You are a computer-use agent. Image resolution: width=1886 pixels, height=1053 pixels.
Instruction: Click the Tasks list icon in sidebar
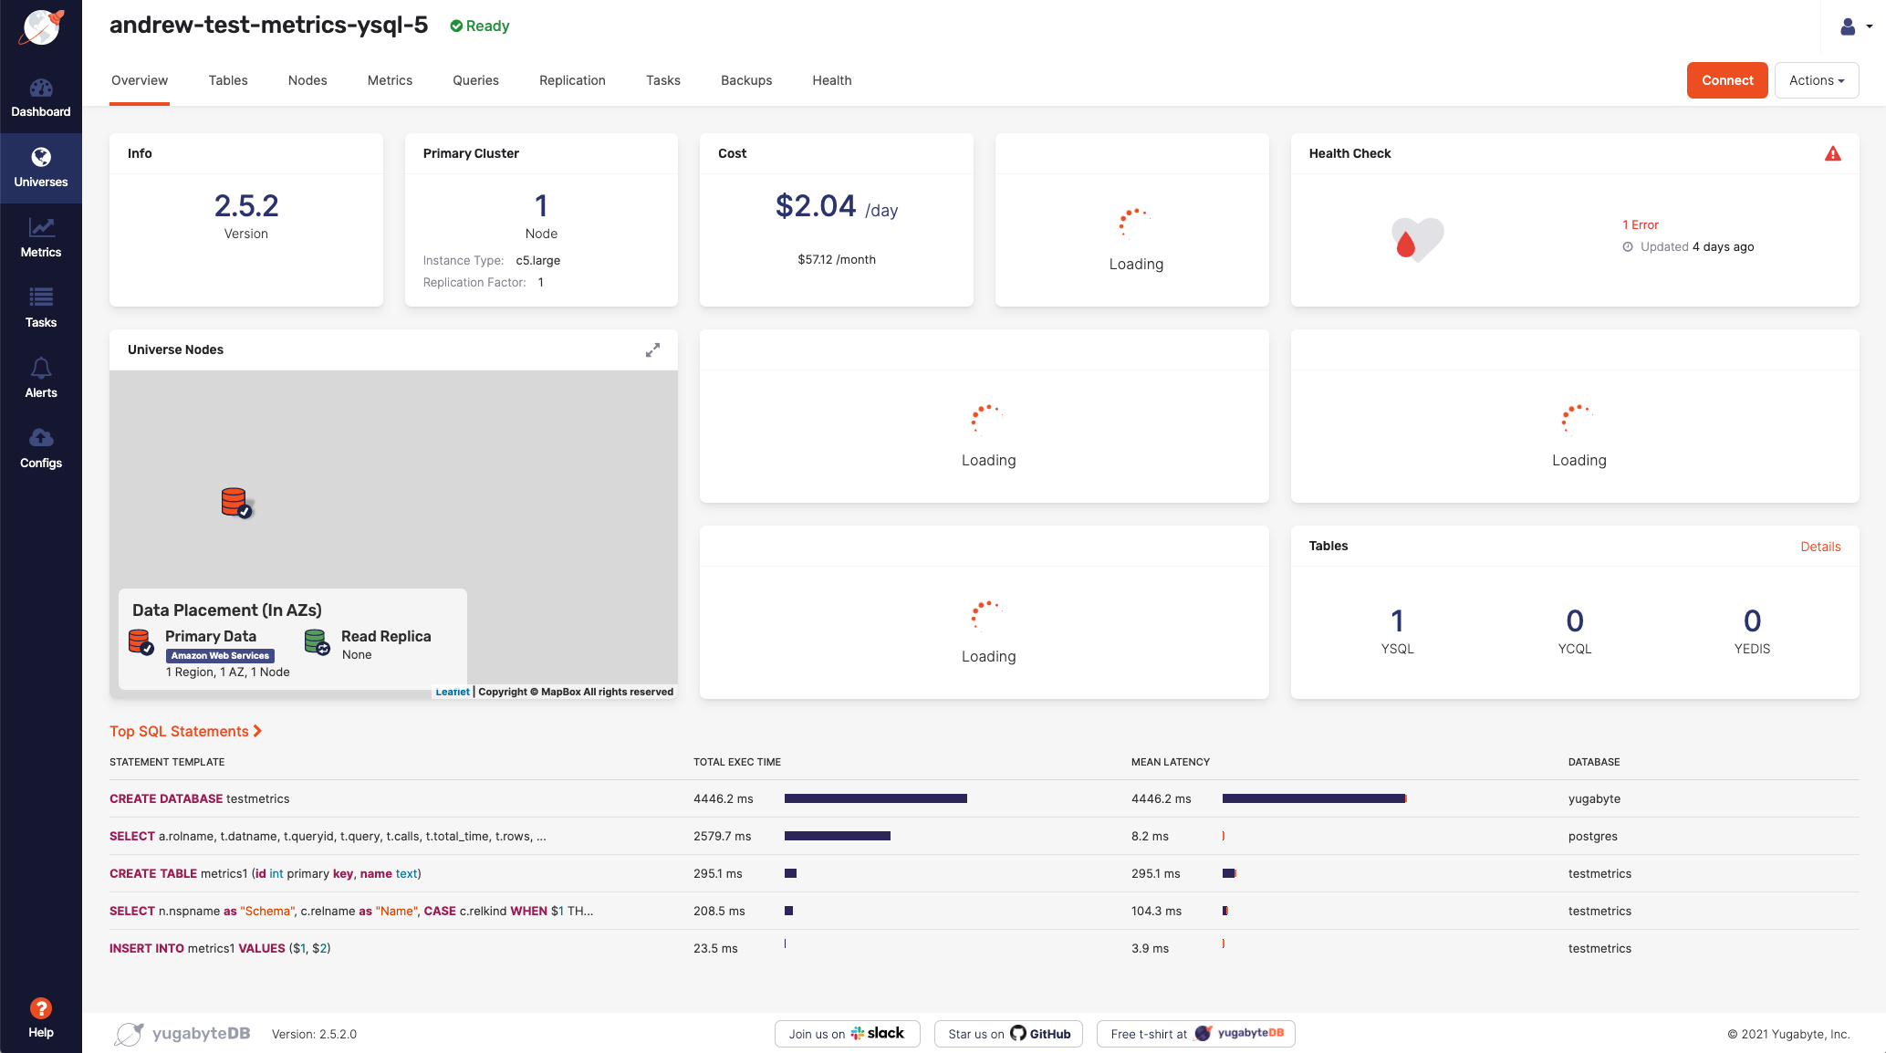pyautogui.click(x=41, y=305)
